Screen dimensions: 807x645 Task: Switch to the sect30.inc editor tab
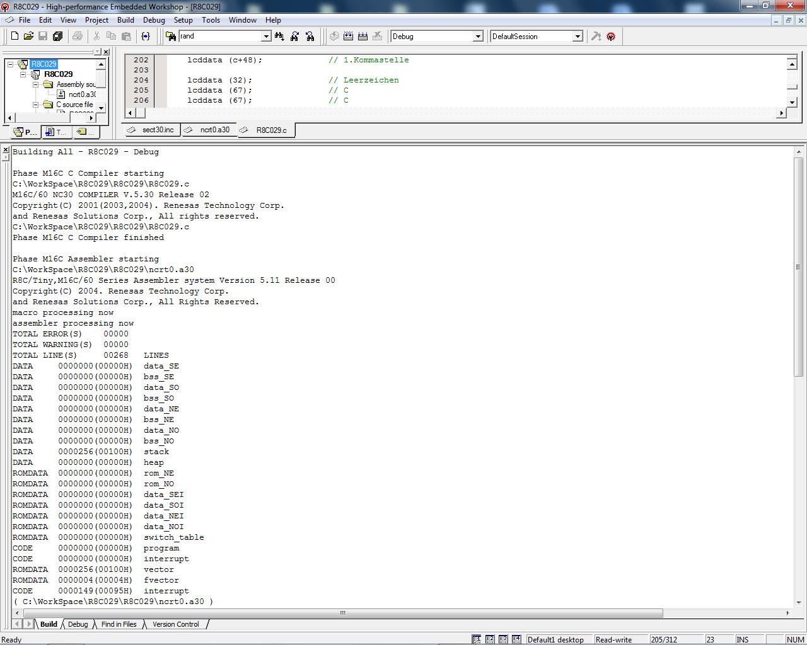(151, 130)
